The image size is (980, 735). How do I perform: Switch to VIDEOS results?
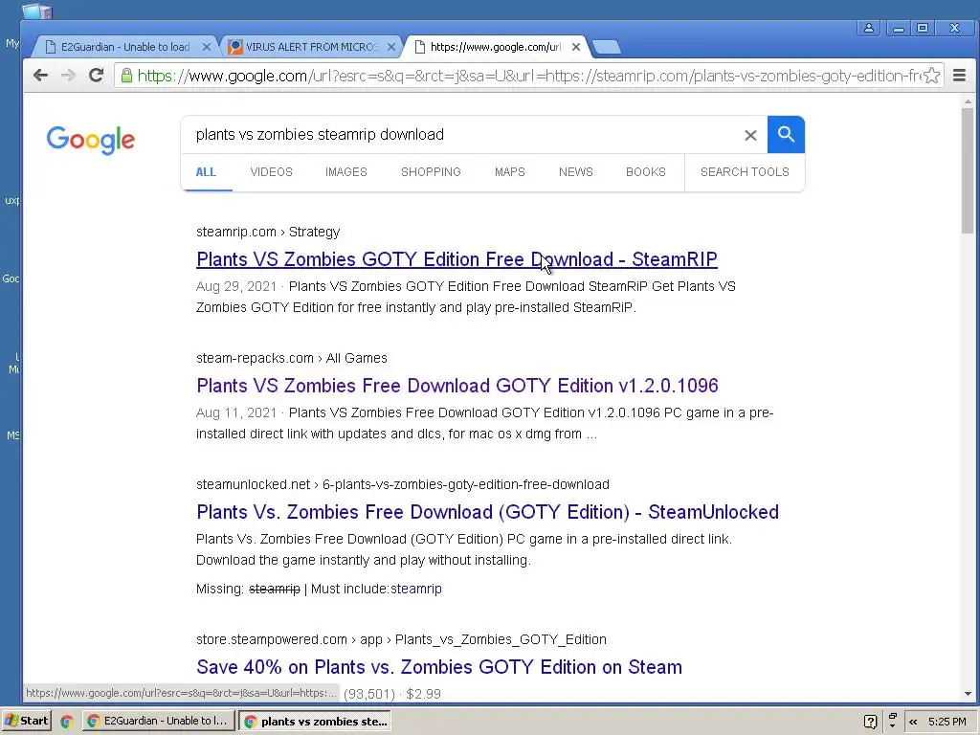(x=271, y=172)
